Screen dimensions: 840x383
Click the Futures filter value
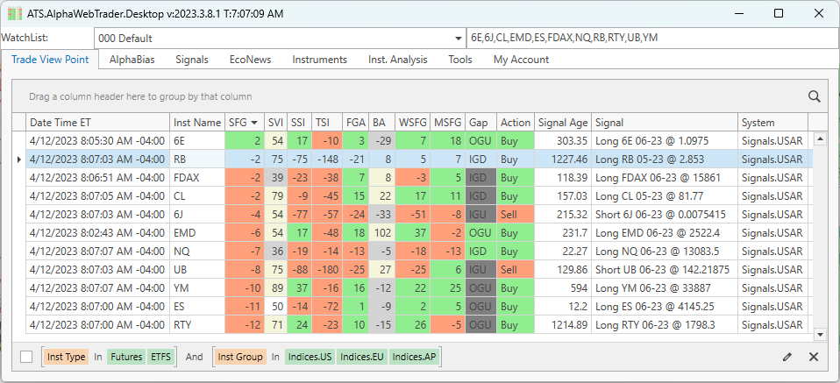125,357
